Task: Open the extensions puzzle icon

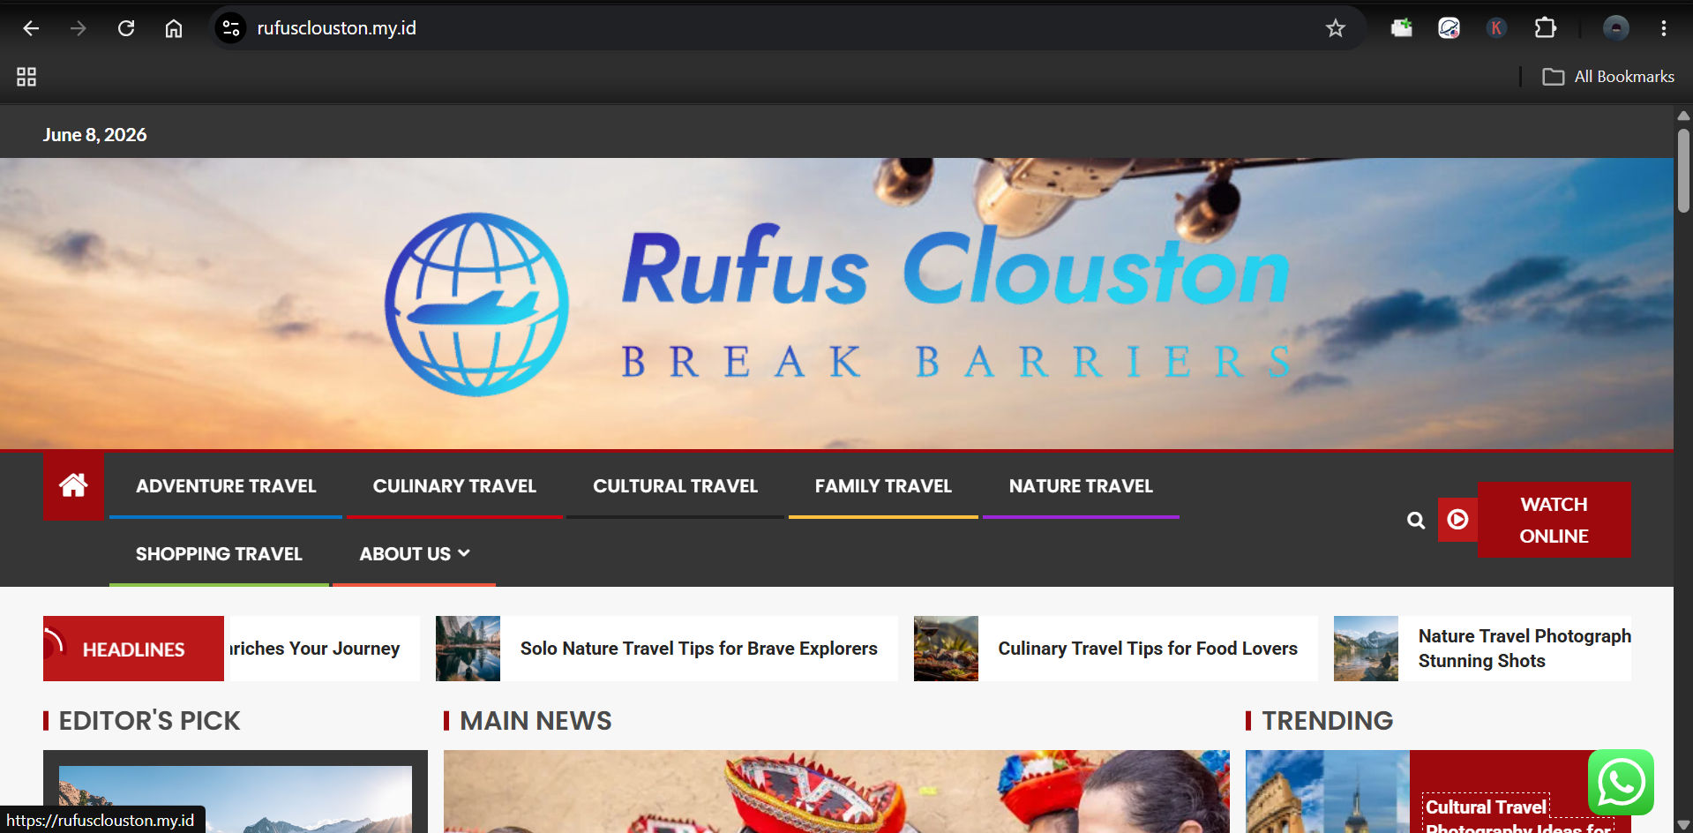Action: pos(1545,28)
